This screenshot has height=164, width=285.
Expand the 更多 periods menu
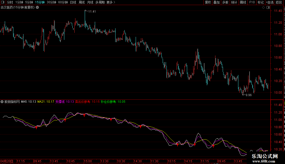111,2
